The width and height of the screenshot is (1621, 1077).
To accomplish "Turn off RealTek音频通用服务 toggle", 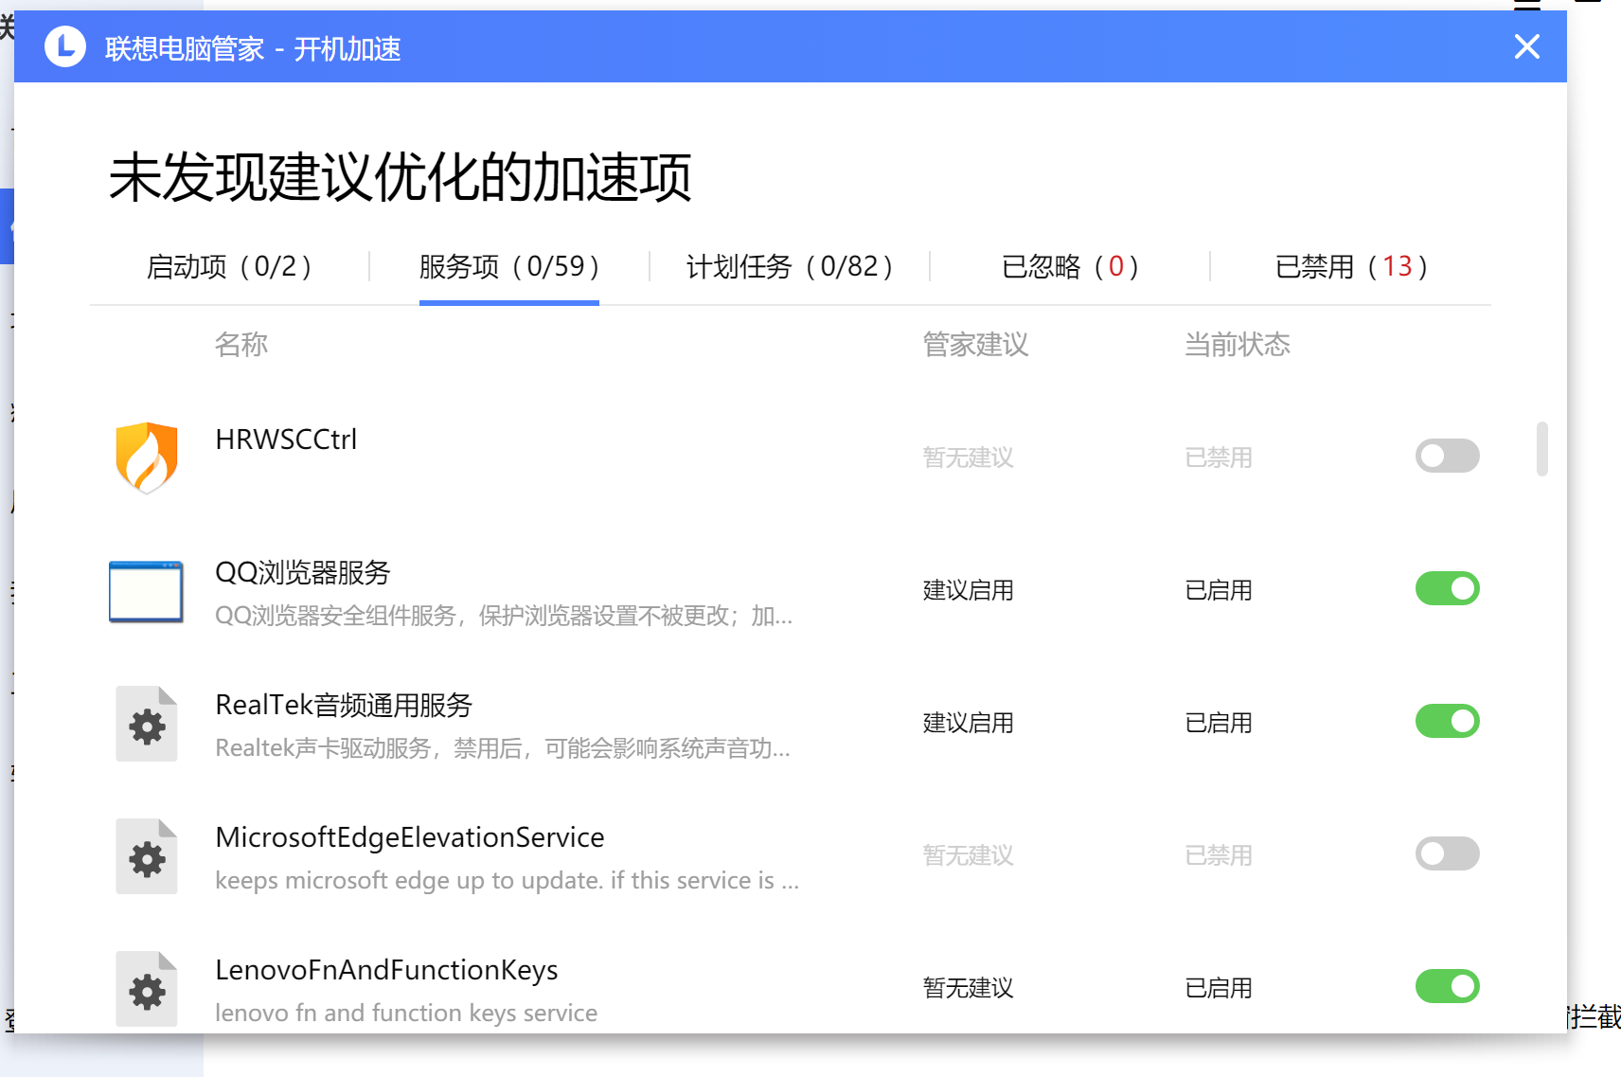I will tap(1447, 721).
